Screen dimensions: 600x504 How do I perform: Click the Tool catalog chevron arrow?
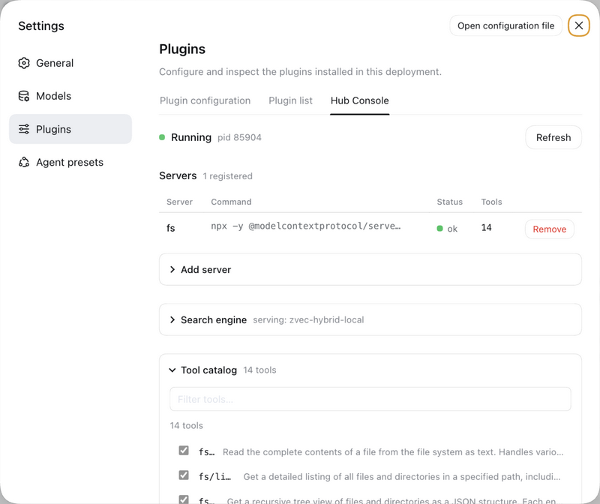pos(172,370)
